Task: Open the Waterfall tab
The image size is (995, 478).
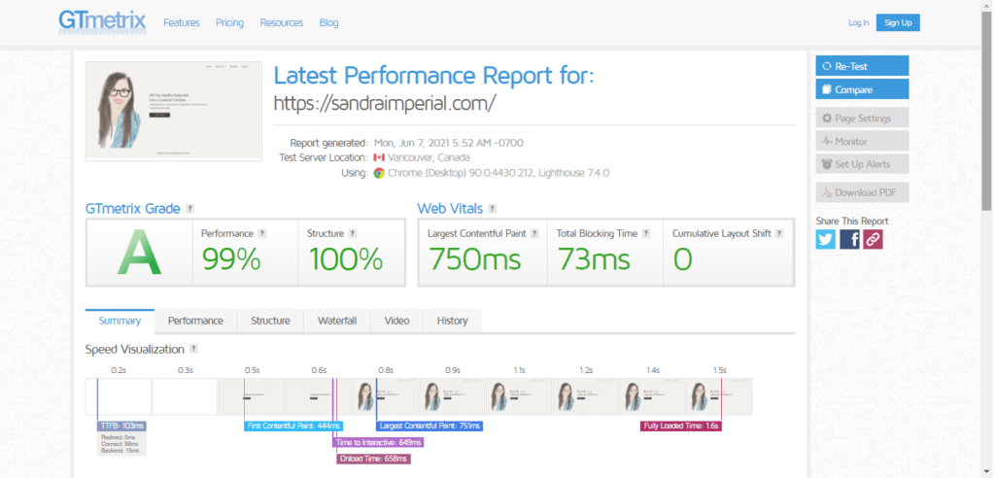Action: 337,321
